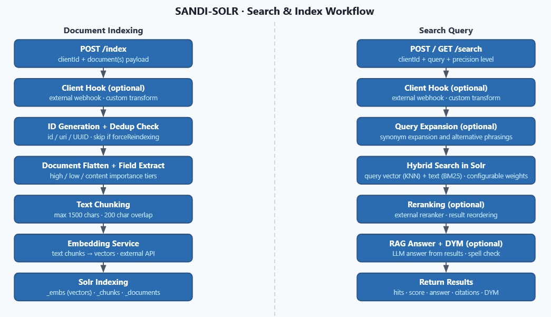Click the Solr Indexing box
This screenshot has width=551, height=317.
(x=103, y=287)
